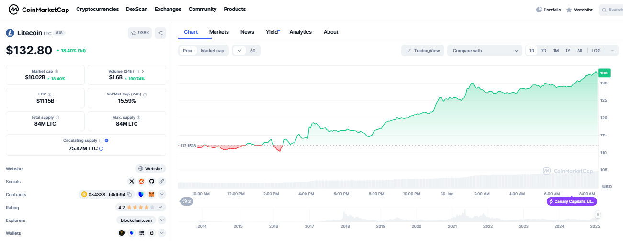The width and height of the screenshot is (623, 241).
Task: Open the Exchanges menu in top navigation
Action: point(168,9)
